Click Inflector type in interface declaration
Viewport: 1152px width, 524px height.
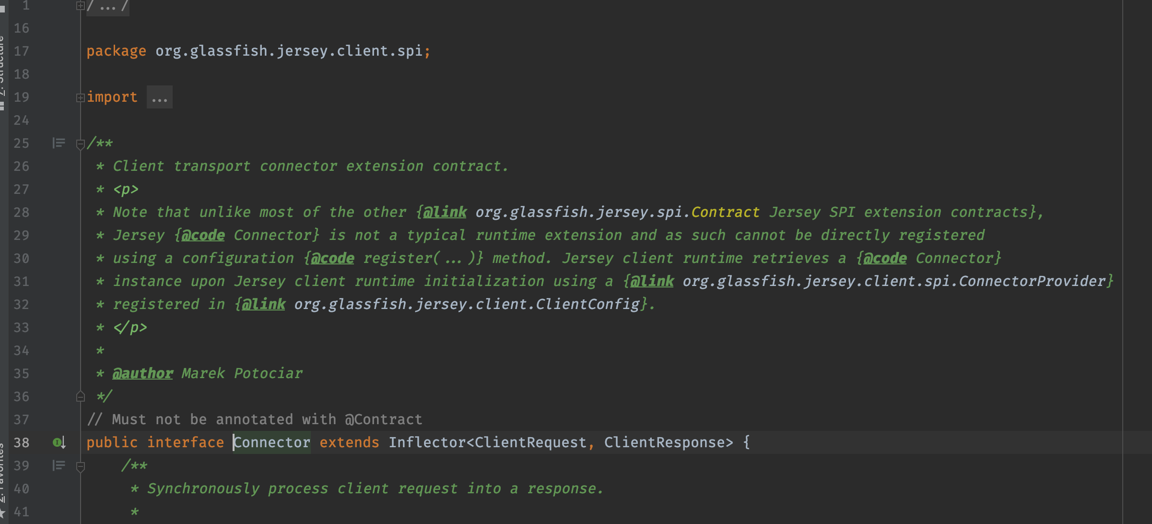426,442
